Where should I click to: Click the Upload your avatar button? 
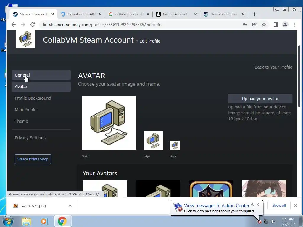260,99
